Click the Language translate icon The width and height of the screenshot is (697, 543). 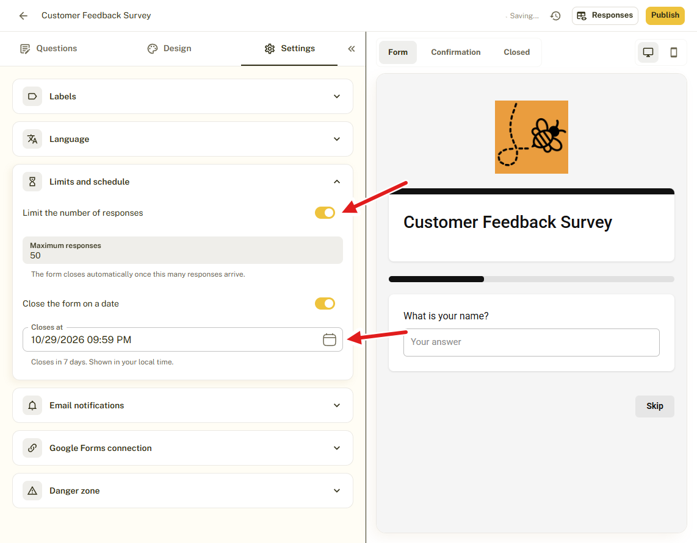coord(32,139)
